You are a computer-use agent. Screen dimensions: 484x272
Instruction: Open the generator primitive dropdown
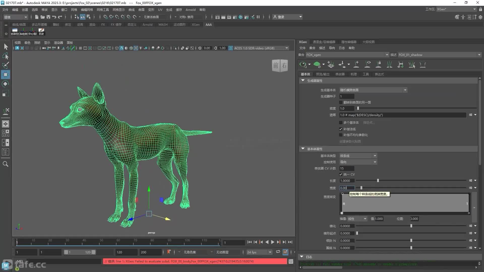click(x=373, y=90)
